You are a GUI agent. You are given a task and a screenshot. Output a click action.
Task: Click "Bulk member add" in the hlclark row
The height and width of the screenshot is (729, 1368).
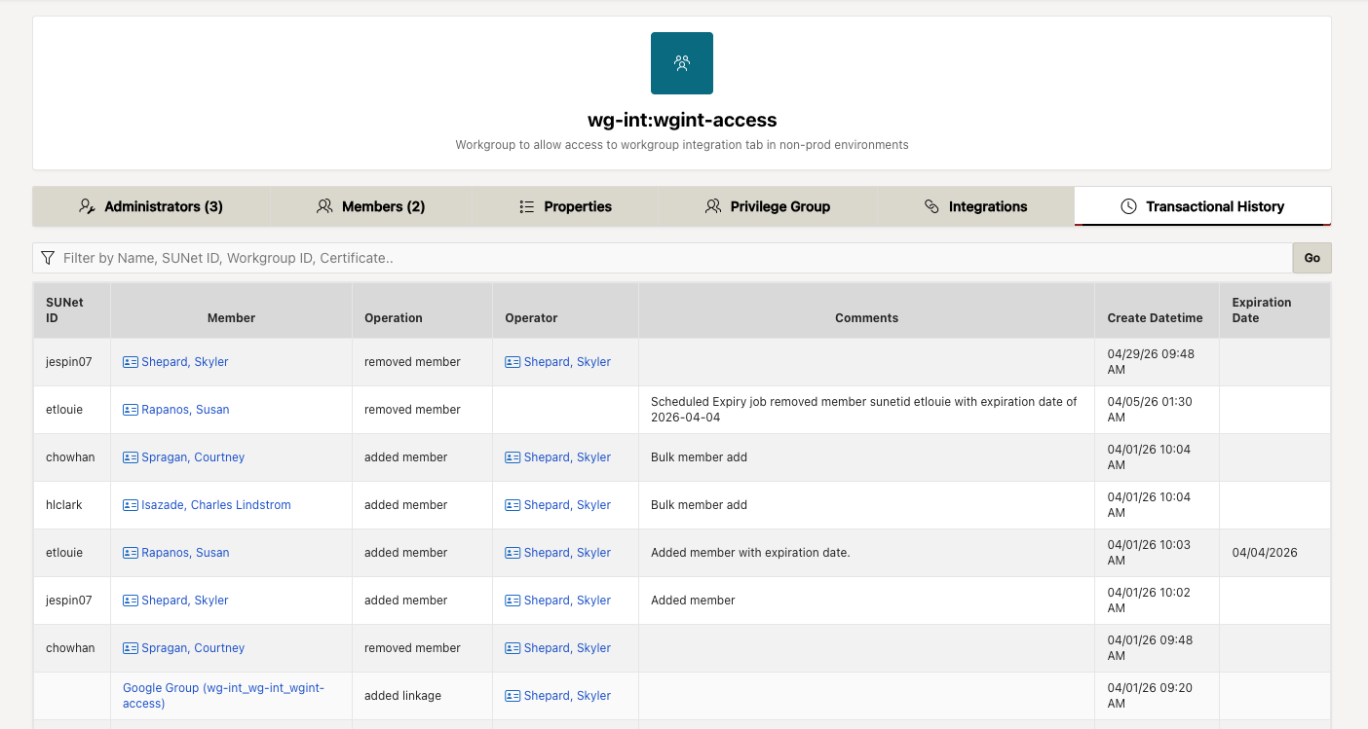coord(699,505)
